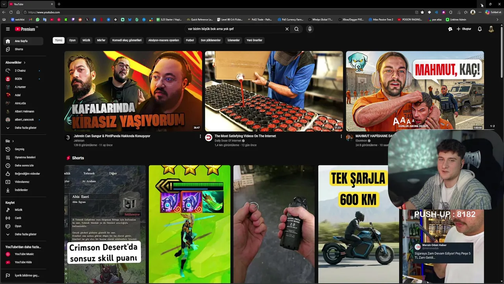Select the Son yüklenenler chip

click(x=211, y=40)
